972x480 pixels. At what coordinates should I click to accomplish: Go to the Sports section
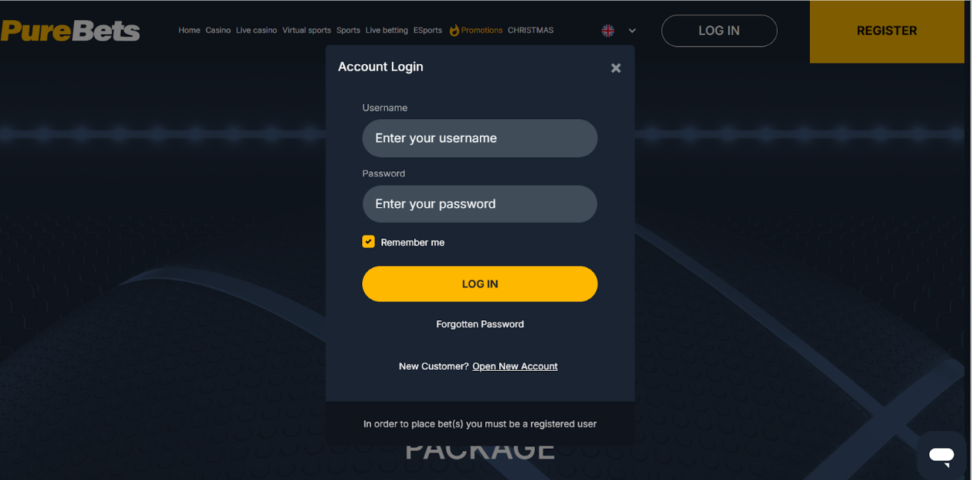tap(347, 30)
